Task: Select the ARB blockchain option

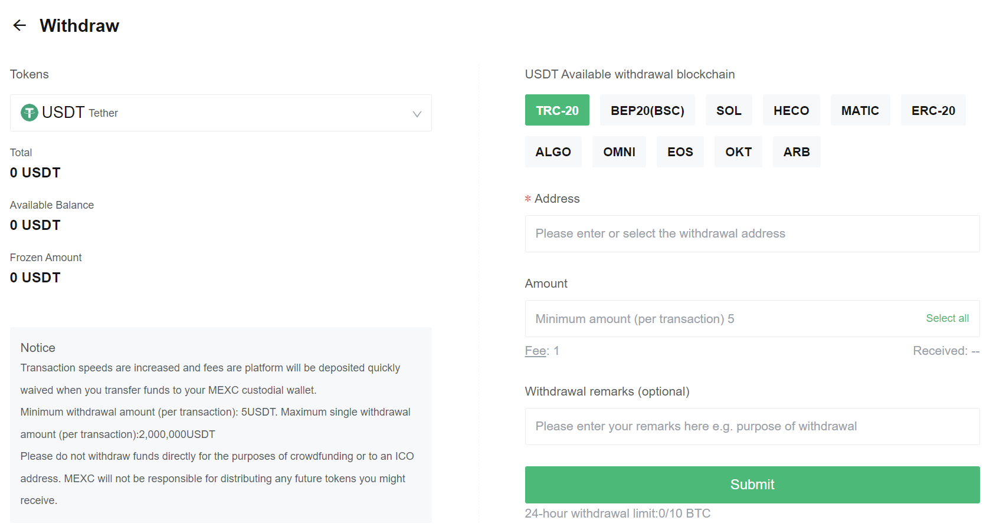Action: click(796, 152)
